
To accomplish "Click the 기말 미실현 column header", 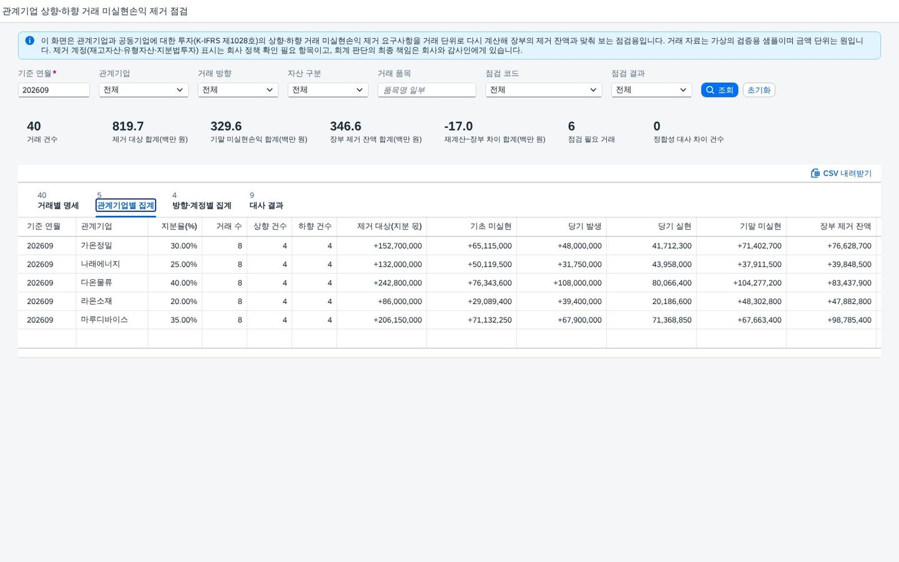I will 741,226.
